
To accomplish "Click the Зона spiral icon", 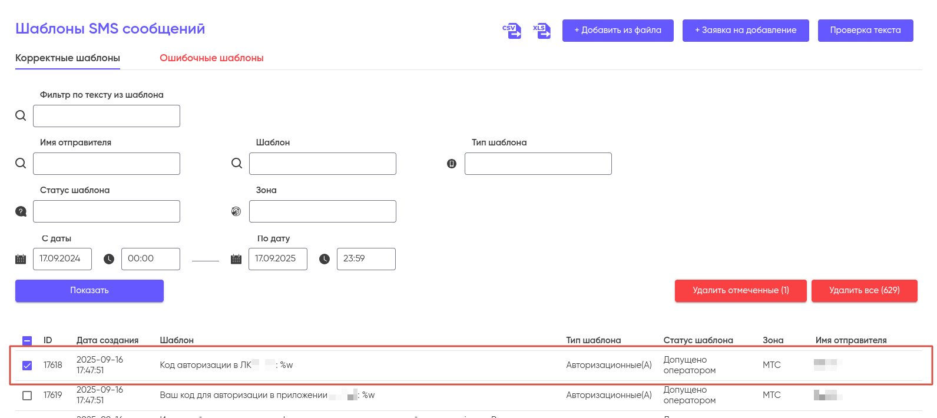I will click(x=236, y=211).
